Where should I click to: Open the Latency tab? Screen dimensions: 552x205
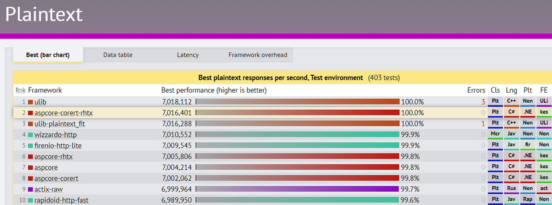tap(188, 55)
